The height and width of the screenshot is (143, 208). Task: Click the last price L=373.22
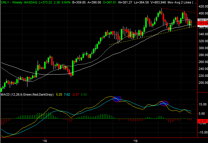46,2
